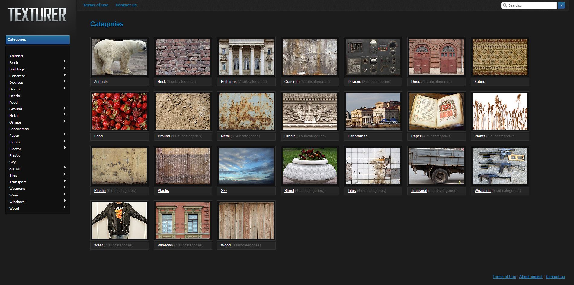Screen dimensions: 574x285
Task: Open the guns Weapons thumbnail
Action: point(500,166)
